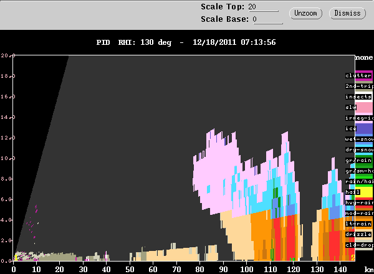Screen dimensions: 374x274
Task: Click the 'hvy-rain' legend label
Action: (360, 203)
